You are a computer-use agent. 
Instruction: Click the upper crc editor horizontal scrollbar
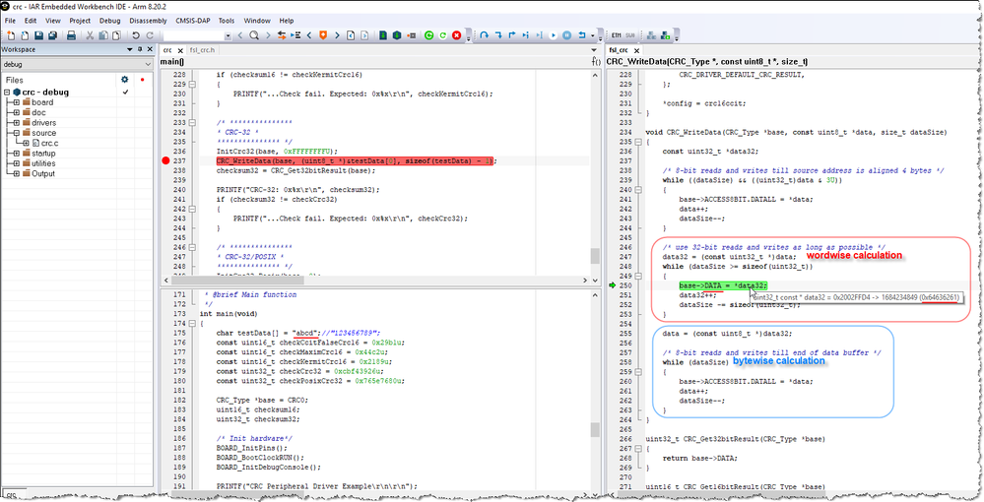click(376, 280)
